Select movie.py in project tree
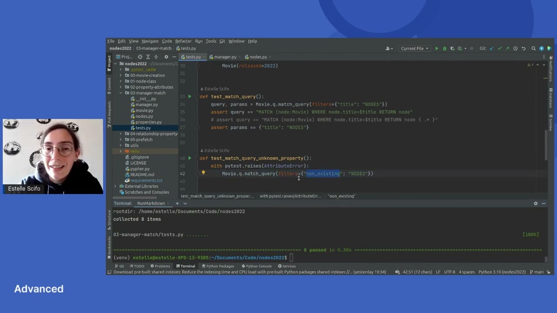Viewport: 557px width, 313px height. (x=144, y=110)
